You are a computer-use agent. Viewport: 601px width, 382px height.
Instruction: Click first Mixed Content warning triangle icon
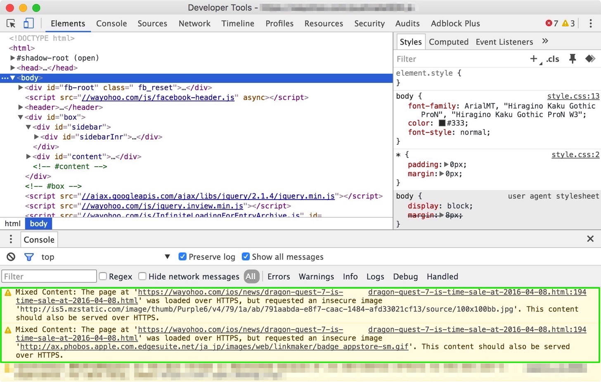tap(8, 292)
